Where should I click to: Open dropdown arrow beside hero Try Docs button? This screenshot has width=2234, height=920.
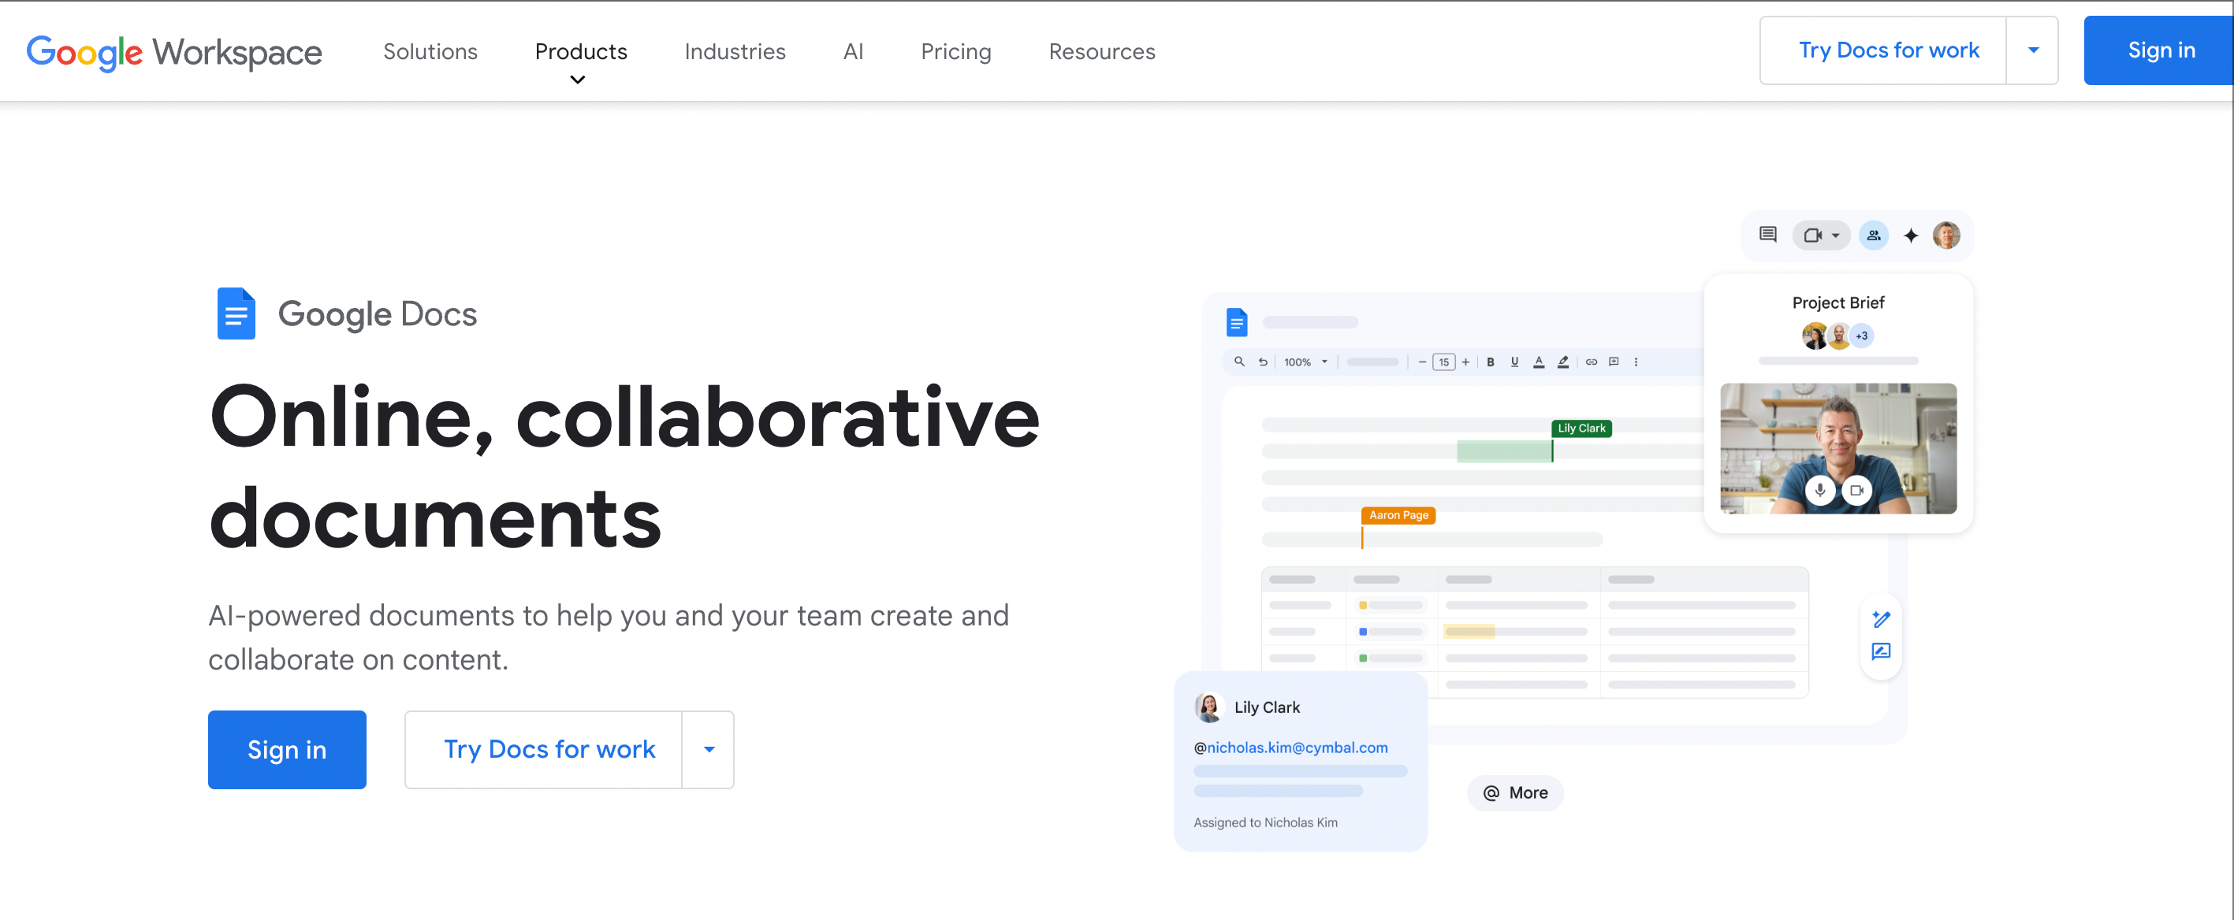(709, 749)
